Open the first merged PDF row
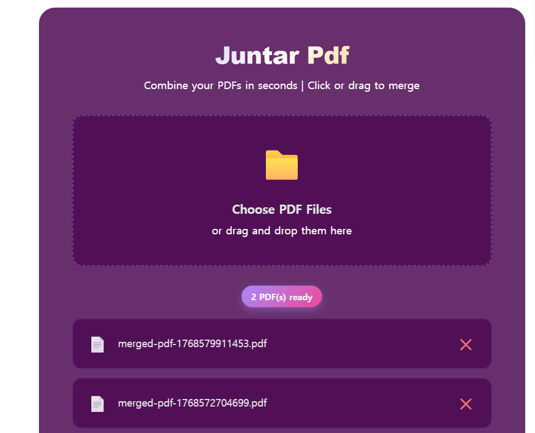 [281, 344]
